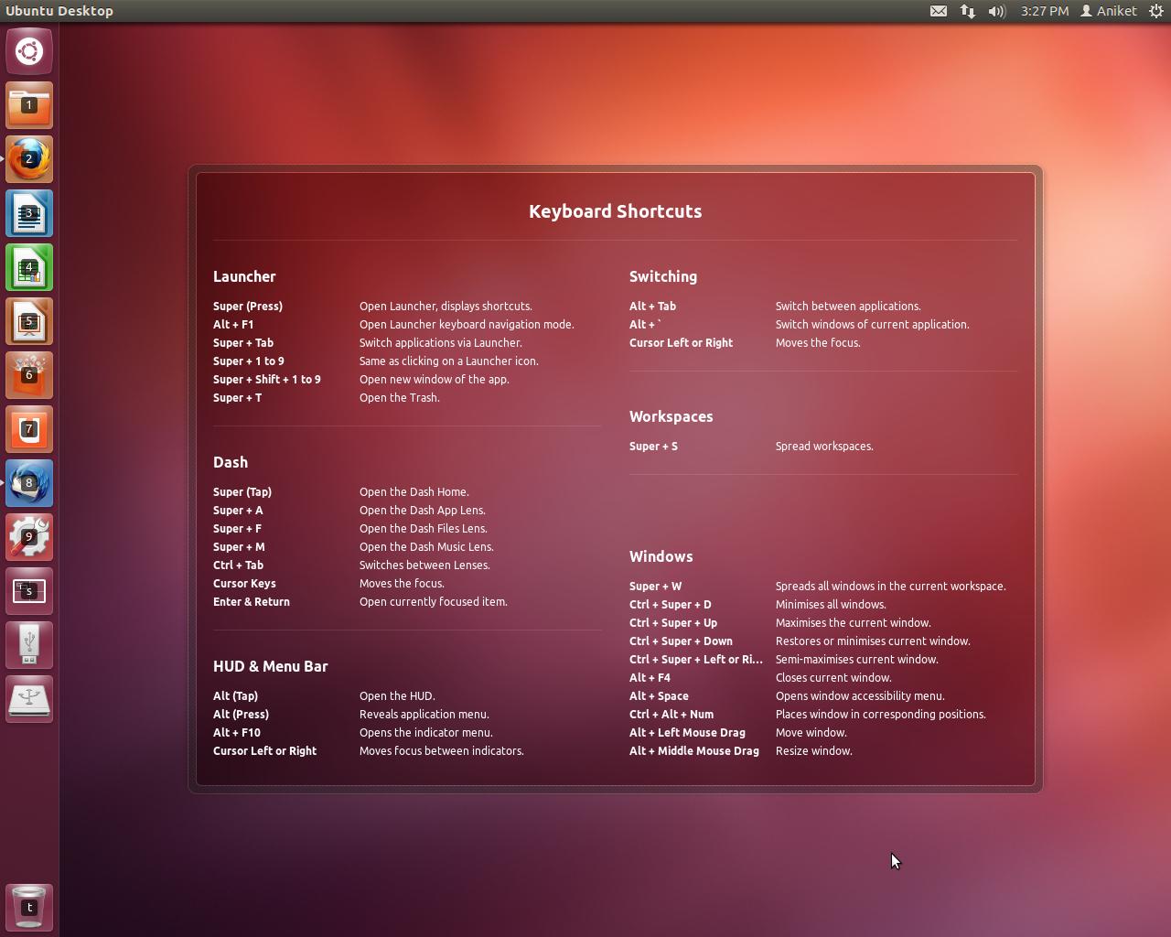Open the power gear session menu
Screen dimensions: 1171x937
pos(1155,11)
